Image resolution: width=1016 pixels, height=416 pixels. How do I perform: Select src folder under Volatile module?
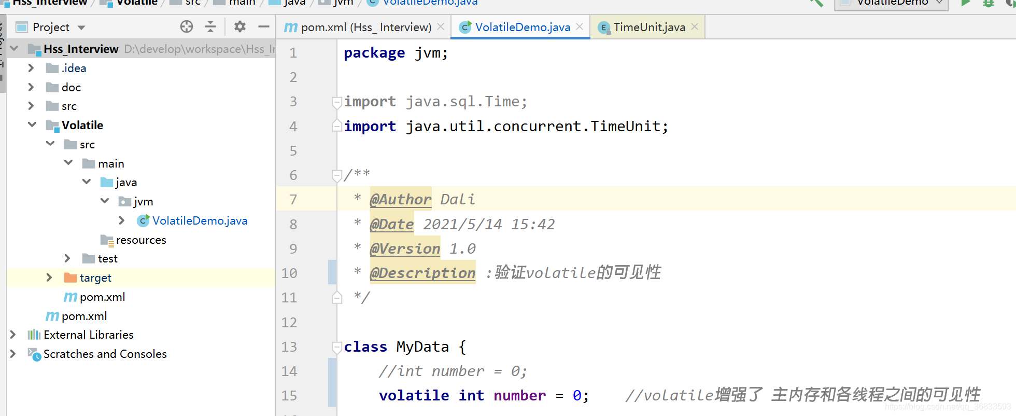point(79,144)
